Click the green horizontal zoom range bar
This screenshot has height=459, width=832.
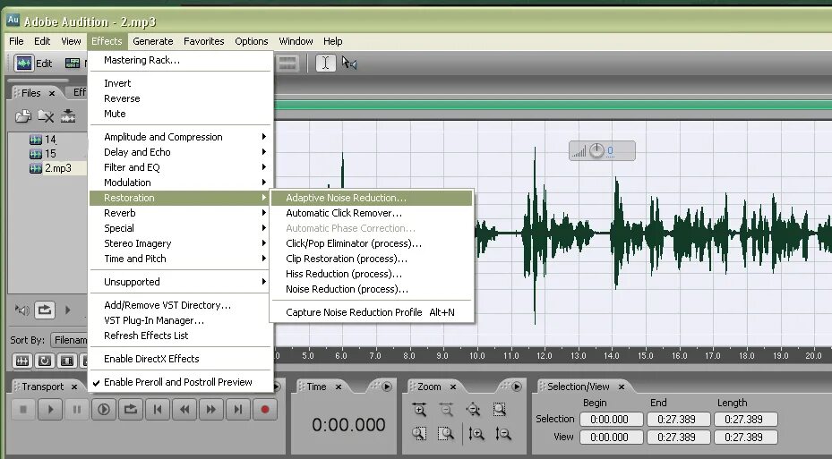click(x=553, y=106)
